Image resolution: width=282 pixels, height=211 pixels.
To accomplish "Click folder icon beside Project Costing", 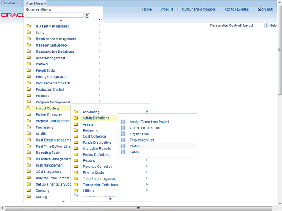I will coord(28,108).
